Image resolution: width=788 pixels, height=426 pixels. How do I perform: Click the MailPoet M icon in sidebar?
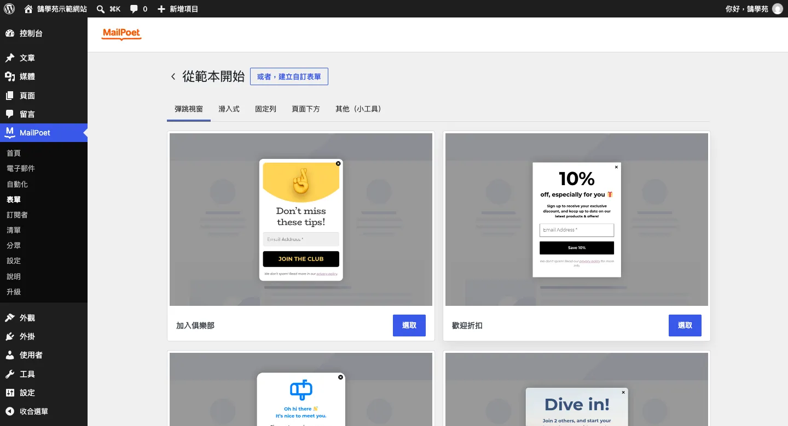[x=10, y=133]
